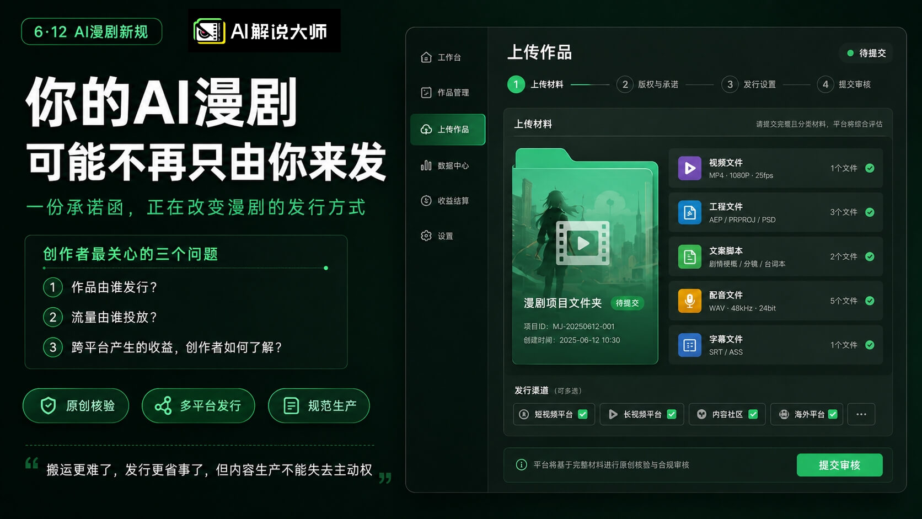The width and height of the screenshot is (922, 519).
Task: Expand more channels with the ellipsis button
Action: click(861, 414)
